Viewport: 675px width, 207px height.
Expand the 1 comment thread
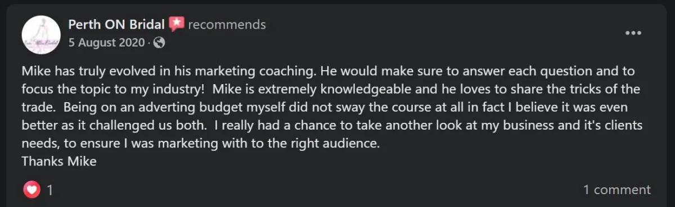pyautogui.click(x=617, y=190)
